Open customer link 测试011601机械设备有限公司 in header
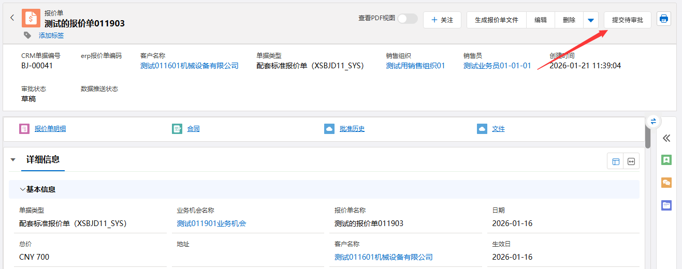Viewport: 682px width, 269px height. tap(190, 66)
